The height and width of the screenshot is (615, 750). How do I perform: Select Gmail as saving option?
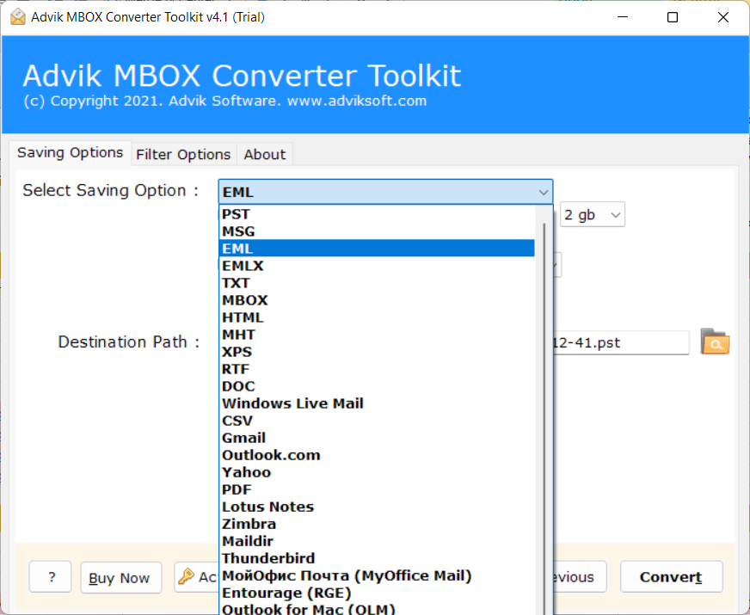pyautogui.click(x=377, y=438)
